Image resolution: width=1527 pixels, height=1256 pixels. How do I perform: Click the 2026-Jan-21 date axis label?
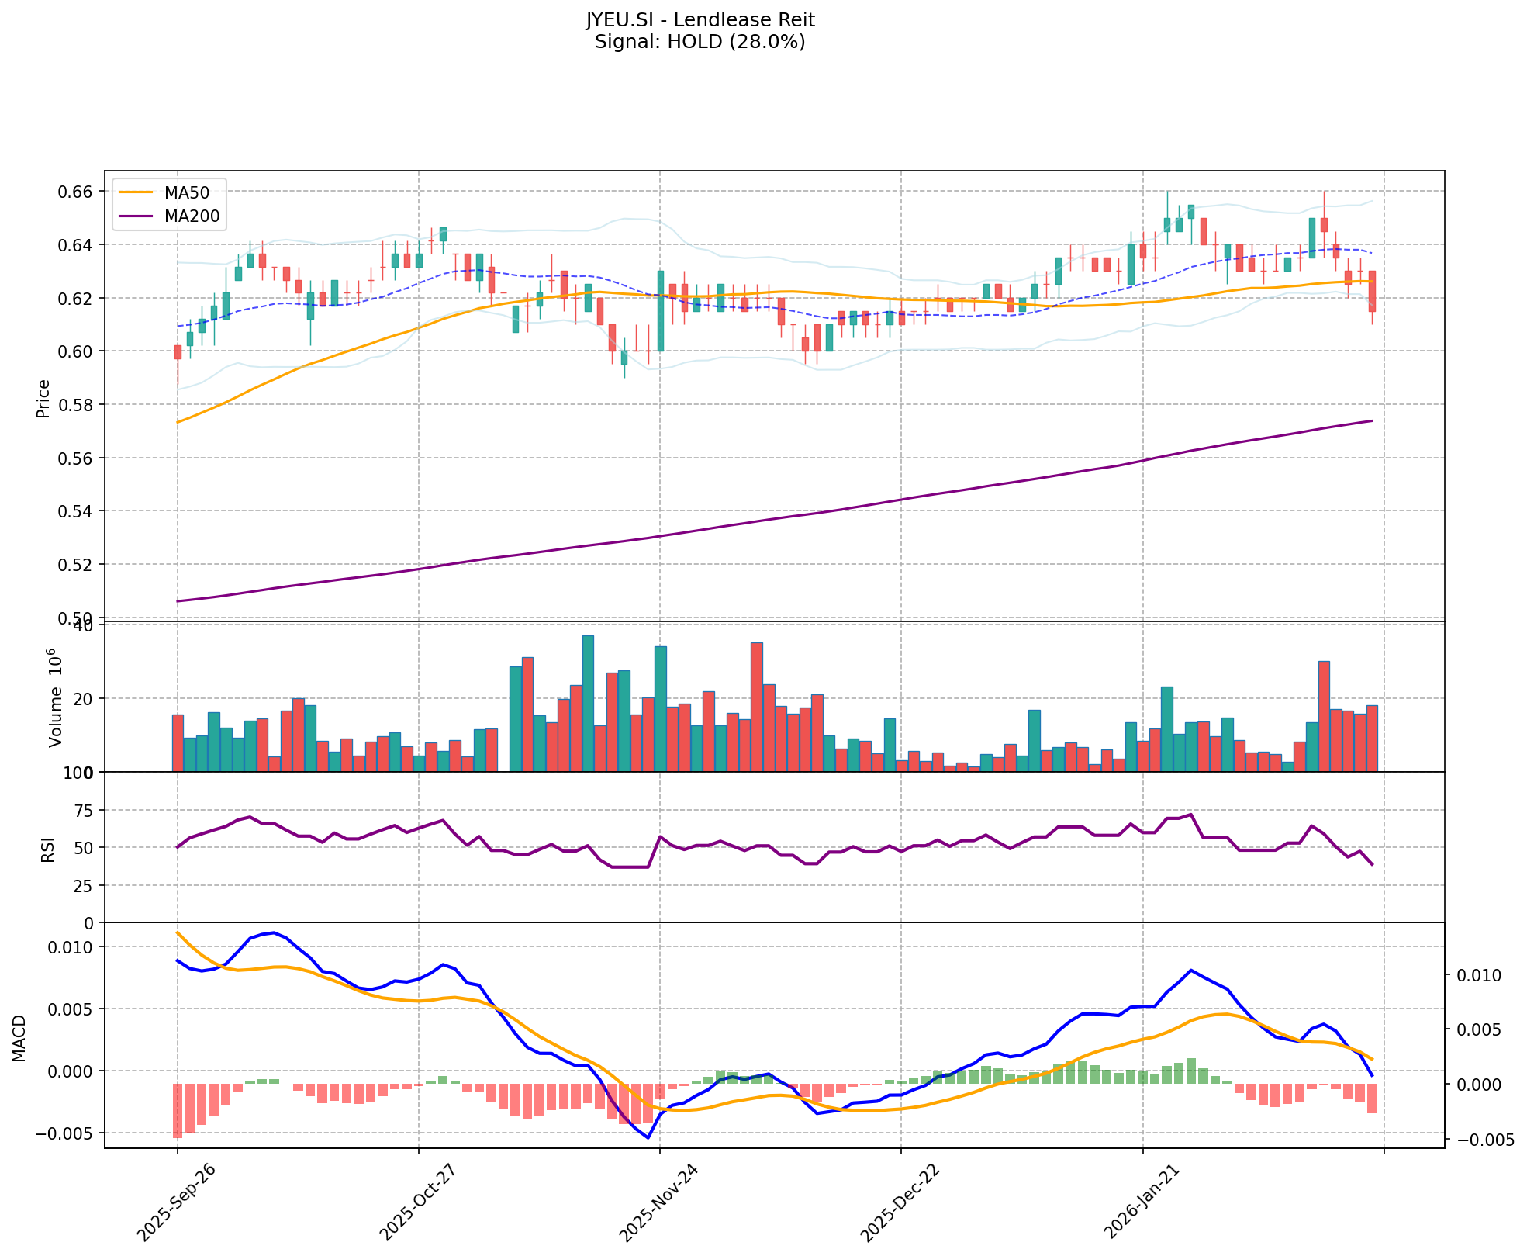(1142, 1202)
